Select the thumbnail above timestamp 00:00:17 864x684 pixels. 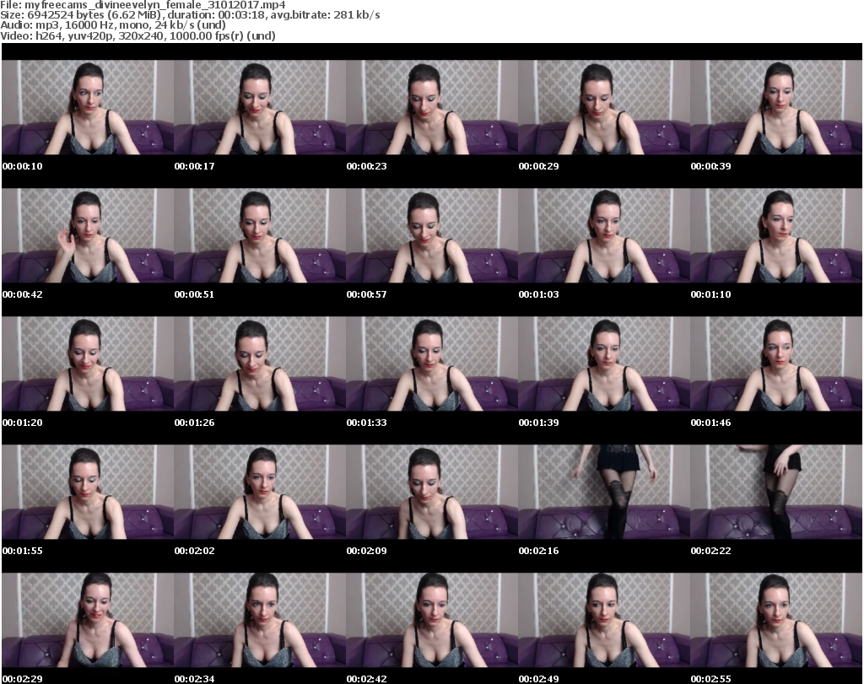(259, 107)
